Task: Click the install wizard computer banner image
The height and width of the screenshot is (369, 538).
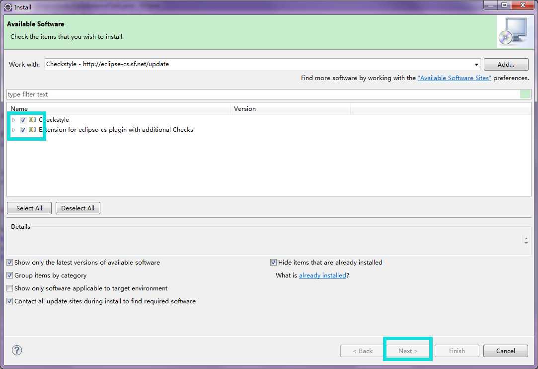Action: pos(514,32)
